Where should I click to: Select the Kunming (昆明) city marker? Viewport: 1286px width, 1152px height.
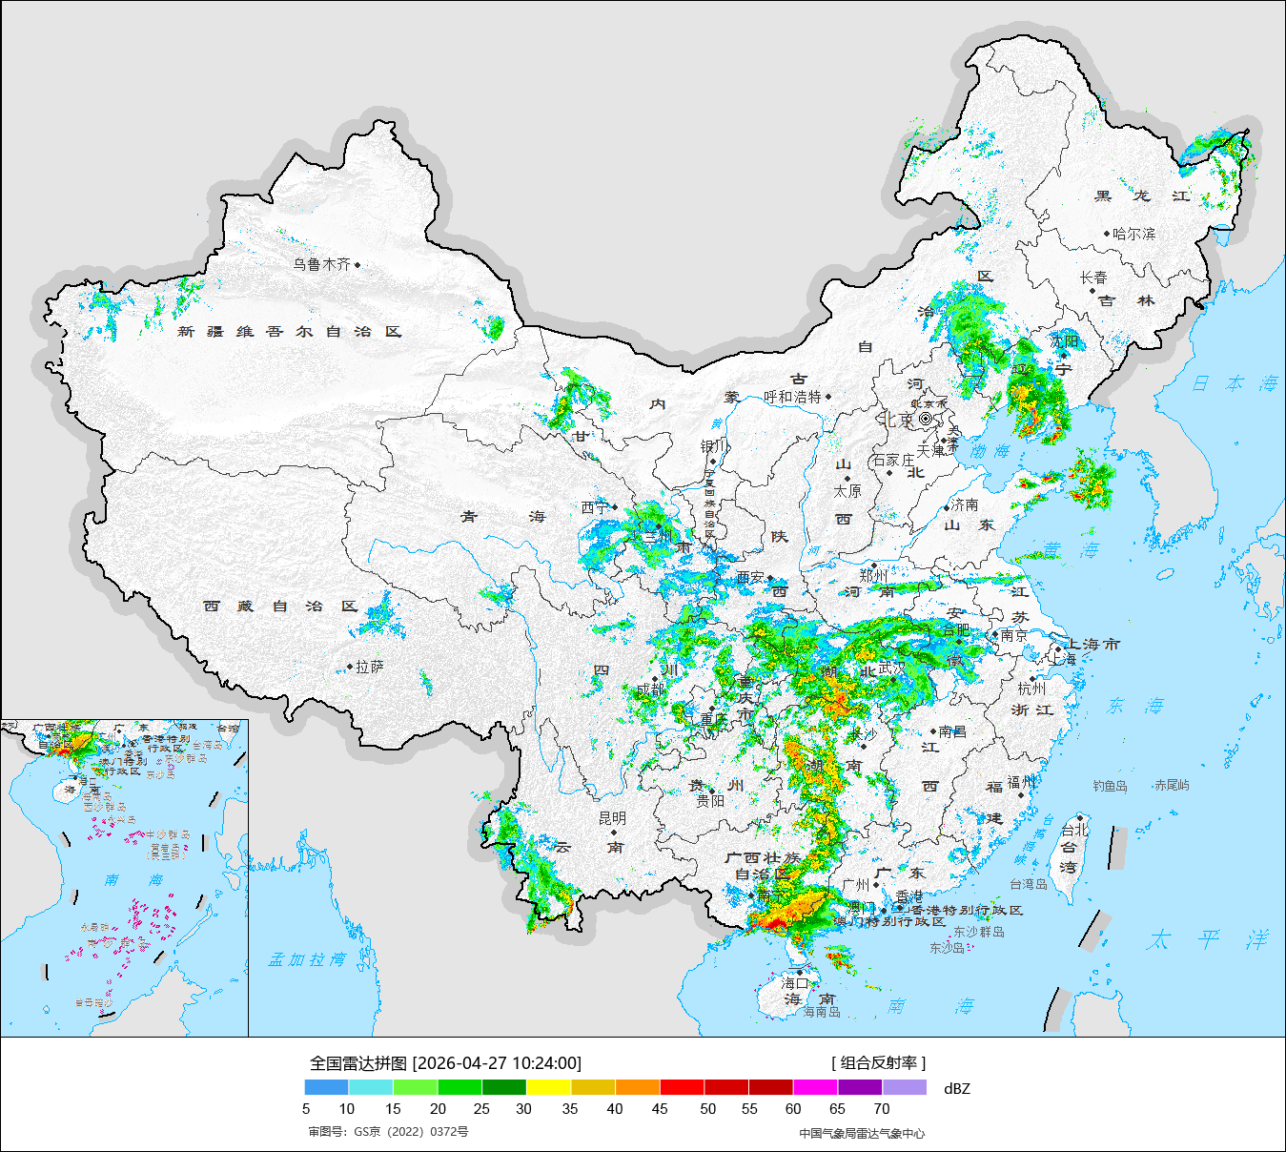click(613, 833)
